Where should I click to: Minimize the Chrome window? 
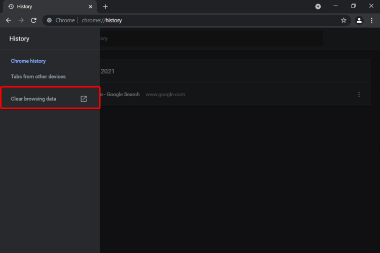tap(335, 6)
